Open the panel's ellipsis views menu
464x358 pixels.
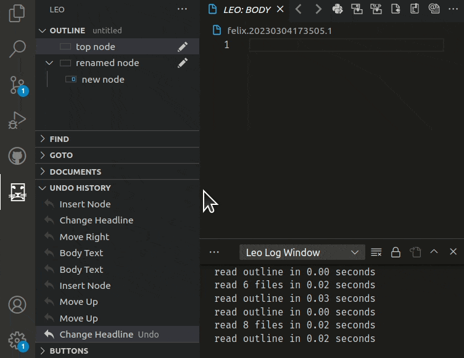[214, 252]
